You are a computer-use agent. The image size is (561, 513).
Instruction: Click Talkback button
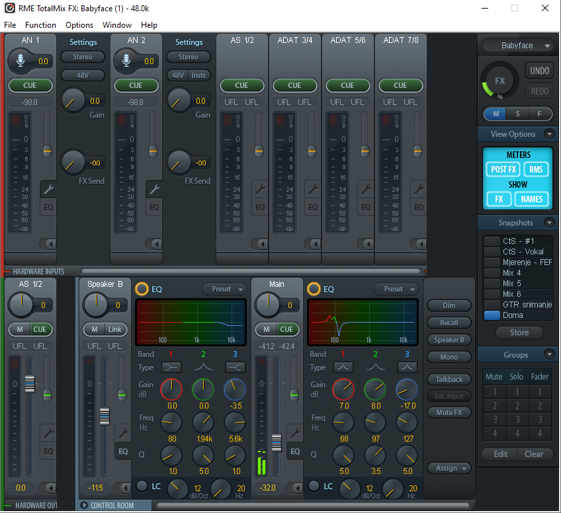pos(449,379)
